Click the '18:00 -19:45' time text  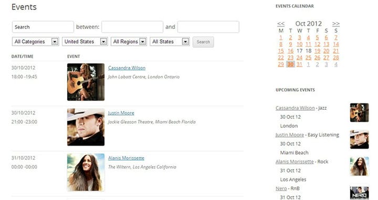(24, 77)
